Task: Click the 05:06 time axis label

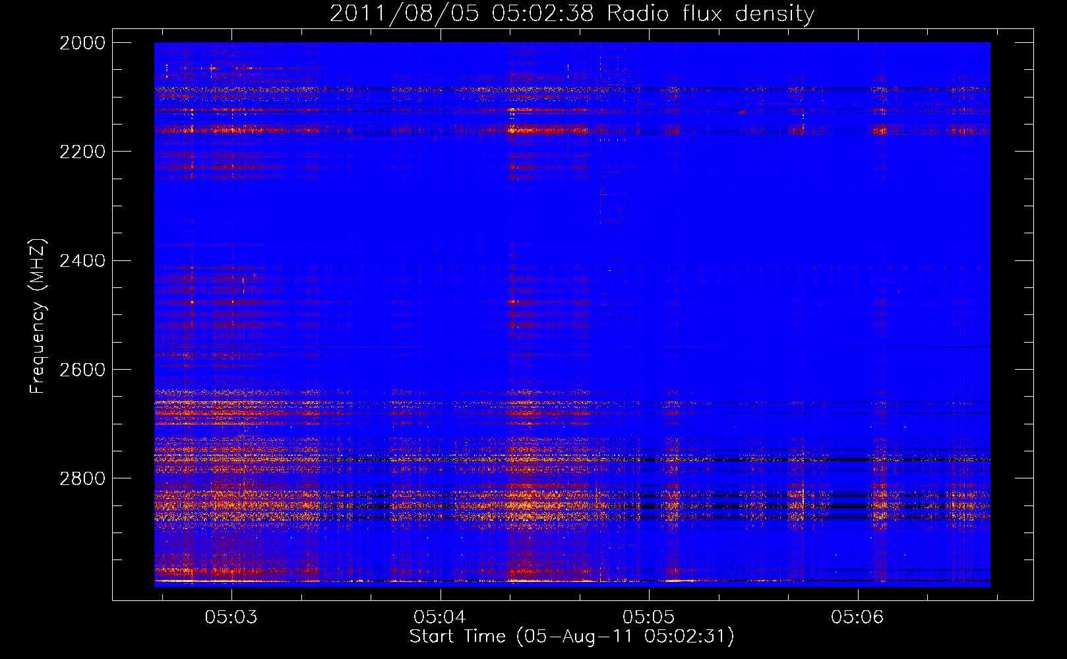Action: (857, 617)
